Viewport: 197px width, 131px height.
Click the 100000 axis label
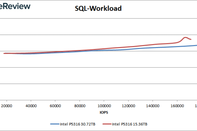point(104,106)
